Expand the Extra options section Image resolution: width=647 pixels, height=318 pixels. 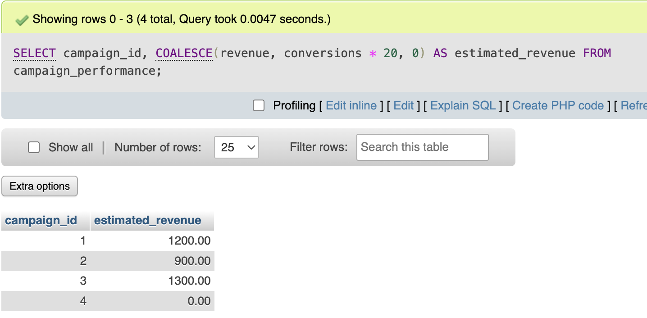tap(39, 186)
